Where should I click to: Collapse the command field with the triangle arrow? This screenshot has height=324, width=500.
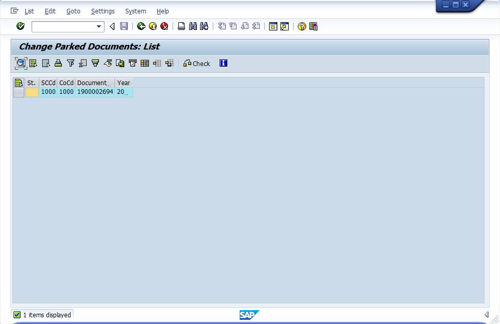coord(112,26)
